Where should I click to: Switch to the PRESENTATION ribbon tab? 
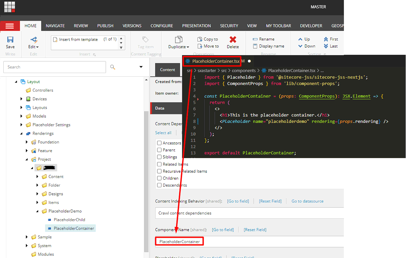196,25
